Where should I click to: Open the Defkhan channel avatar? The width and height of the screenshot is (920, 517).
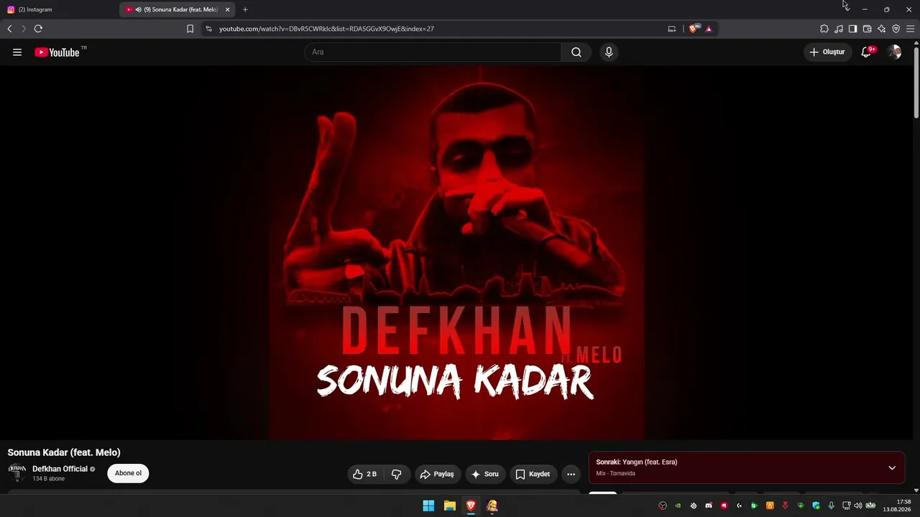pos(17,473)
